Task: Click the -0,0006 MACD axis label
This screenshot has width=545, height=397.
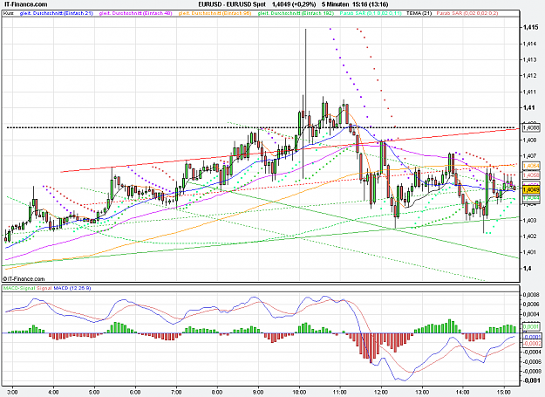Action: coord(531,361)
